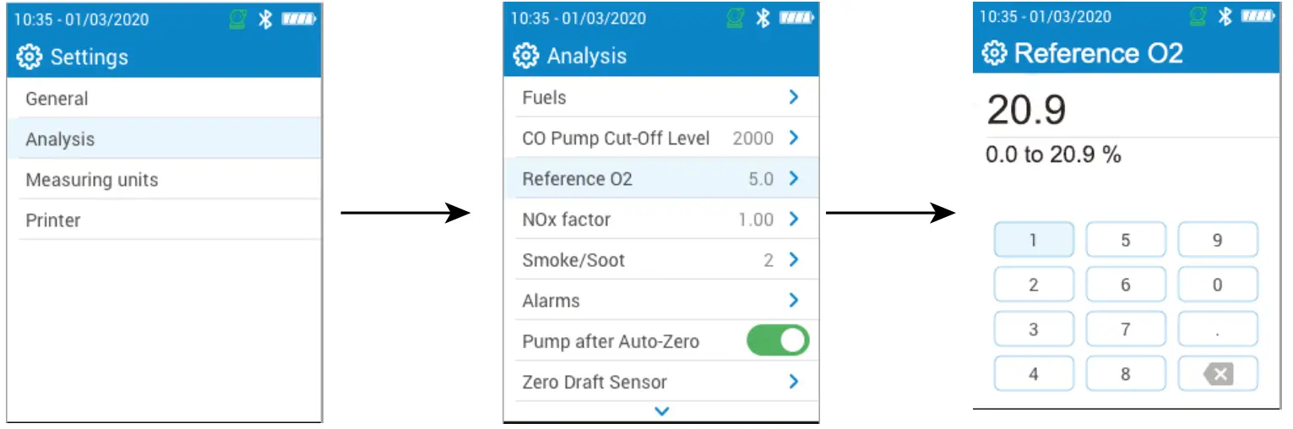The width and height of the screenshot is (1293, 429).
Task: Click Bluetooth icon in Settings screen status bar
Action: pos(265,19)
